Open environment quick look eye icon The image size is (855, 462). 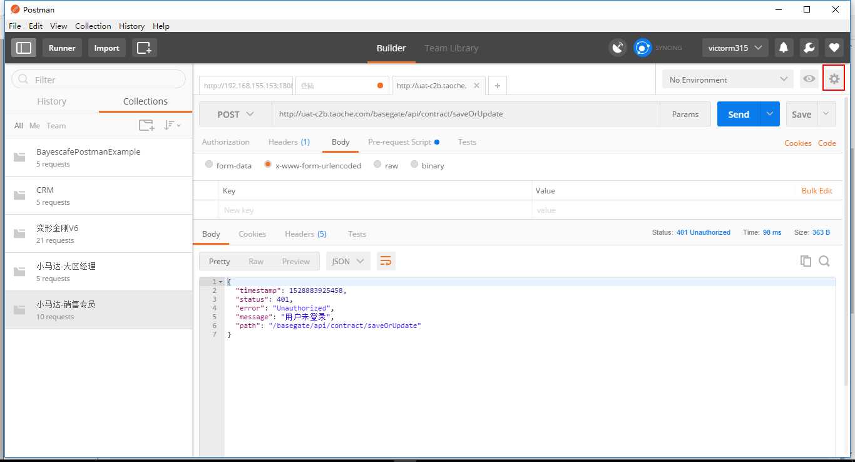[x=809, y=79]
